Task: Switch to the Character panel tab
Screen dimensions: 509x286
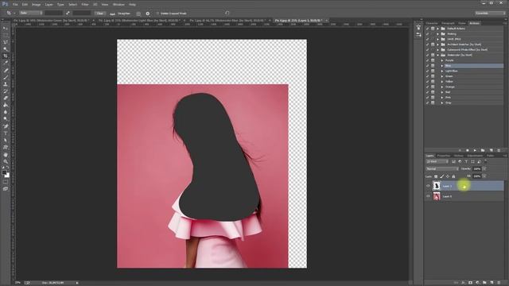Action: (432, 23)
